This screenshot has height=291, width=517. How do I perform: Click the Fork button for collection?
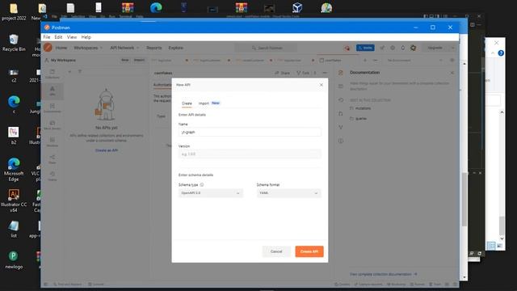coord(303,73)
